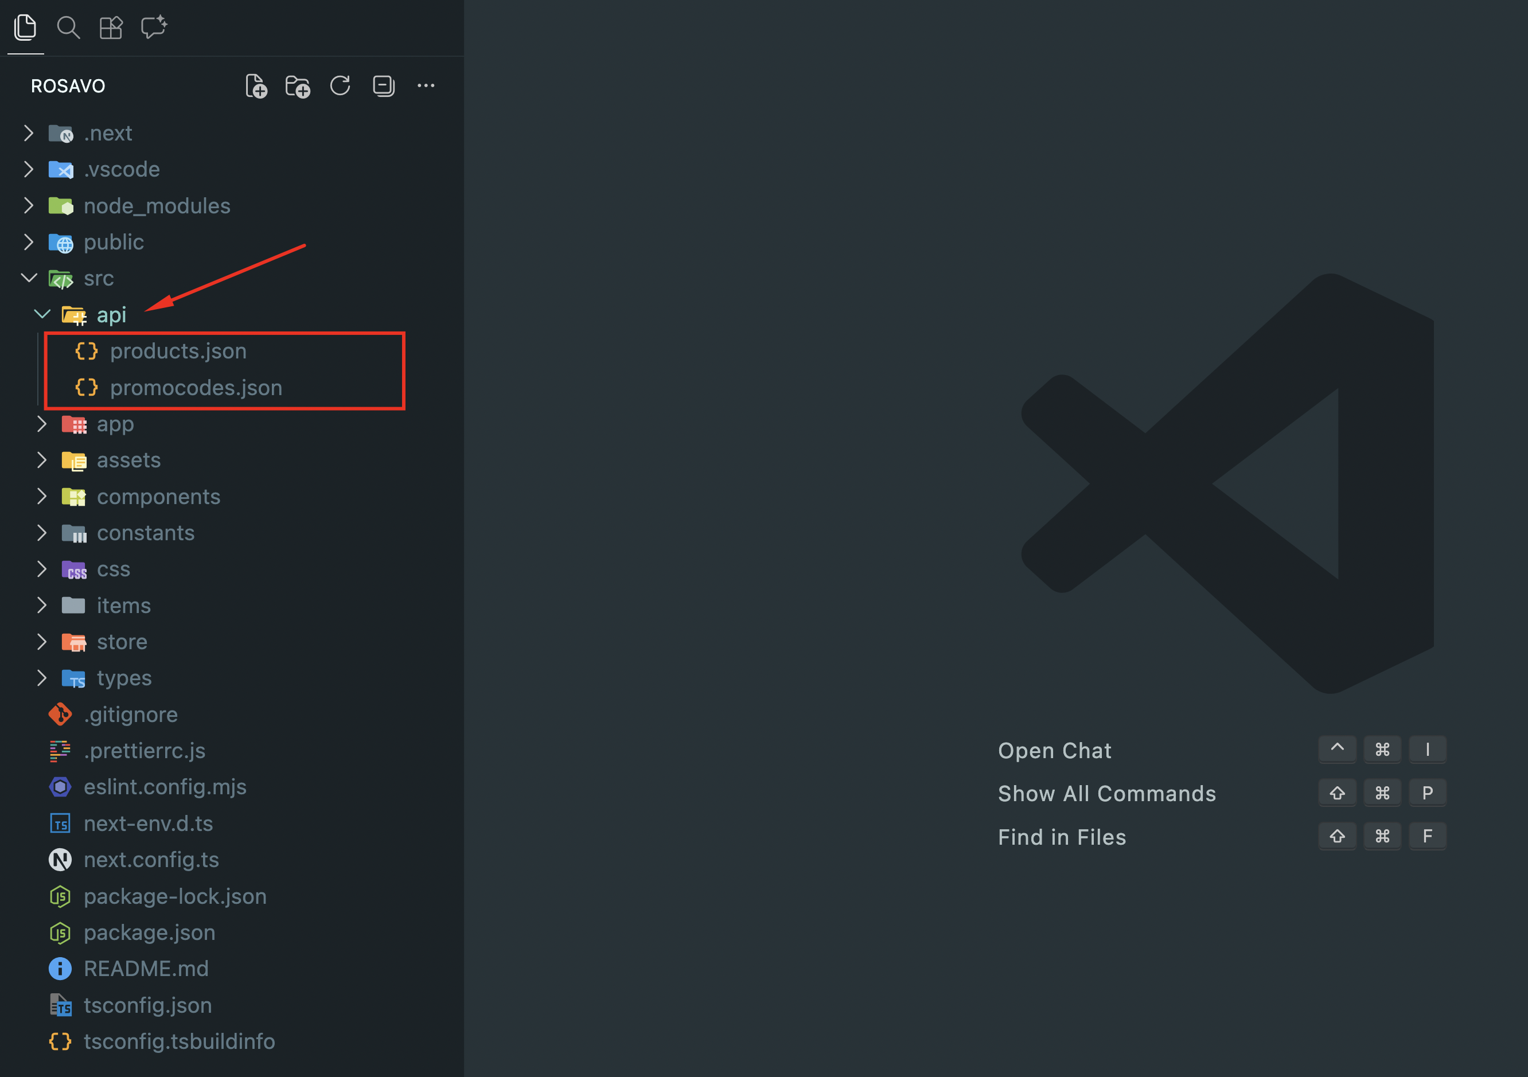Viewport: 1528px width, 1077px height.
Task: Collapse all folders in Explorer
Action: (x=383, y=86)
